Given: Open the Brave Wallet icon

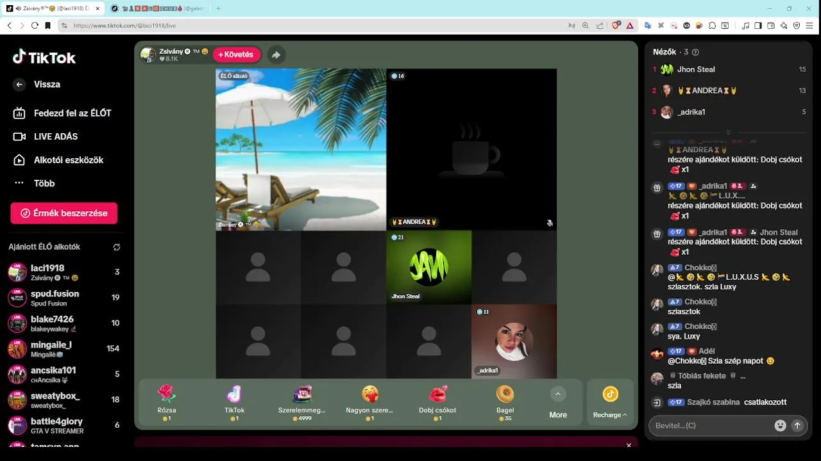Looking at the screenshot, I should 771,26.
